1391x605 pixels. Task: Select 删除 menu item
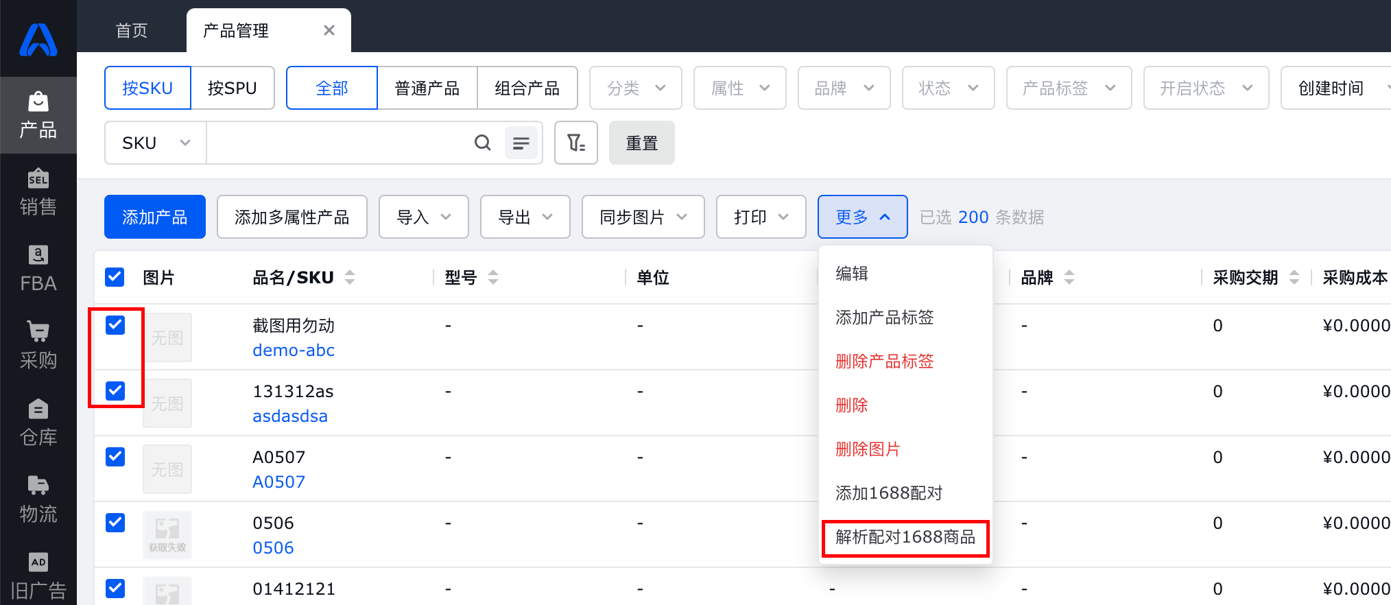pos(905,405)
